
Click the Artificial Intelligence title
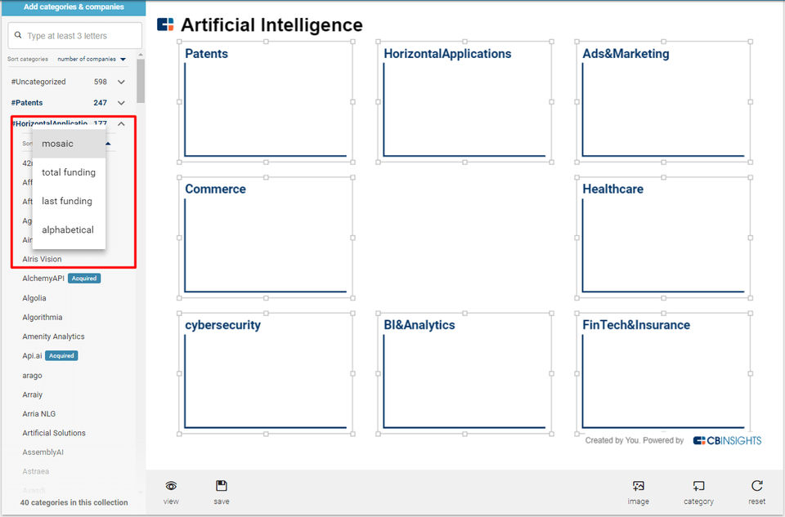click(x=271, y=25)
